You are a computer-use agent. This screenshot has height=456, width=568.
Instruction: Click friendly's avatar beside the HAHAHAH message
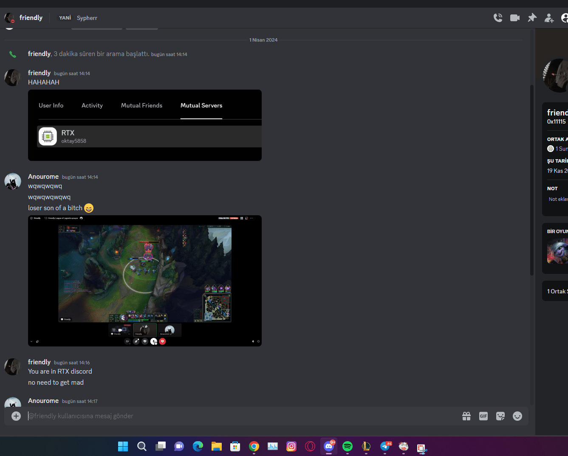click(x=13, y=78)
